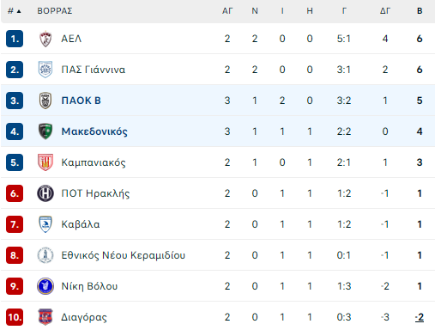Click the Καμπανιακός red striped crest

point(45,162)
